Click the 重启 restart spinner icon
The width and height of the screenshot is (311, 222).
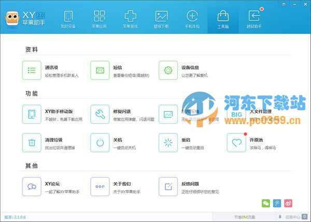168,143
